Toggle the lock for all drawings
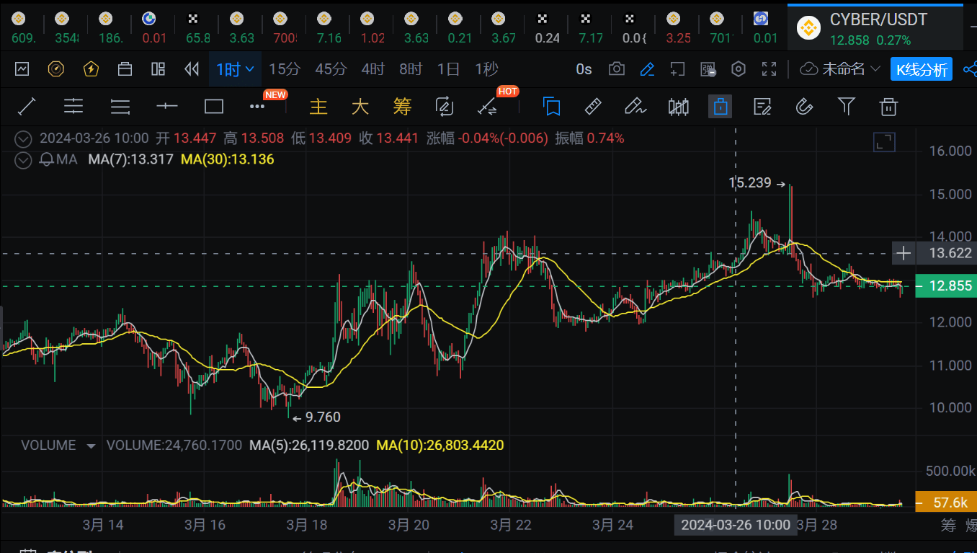 tap(720, 106)
